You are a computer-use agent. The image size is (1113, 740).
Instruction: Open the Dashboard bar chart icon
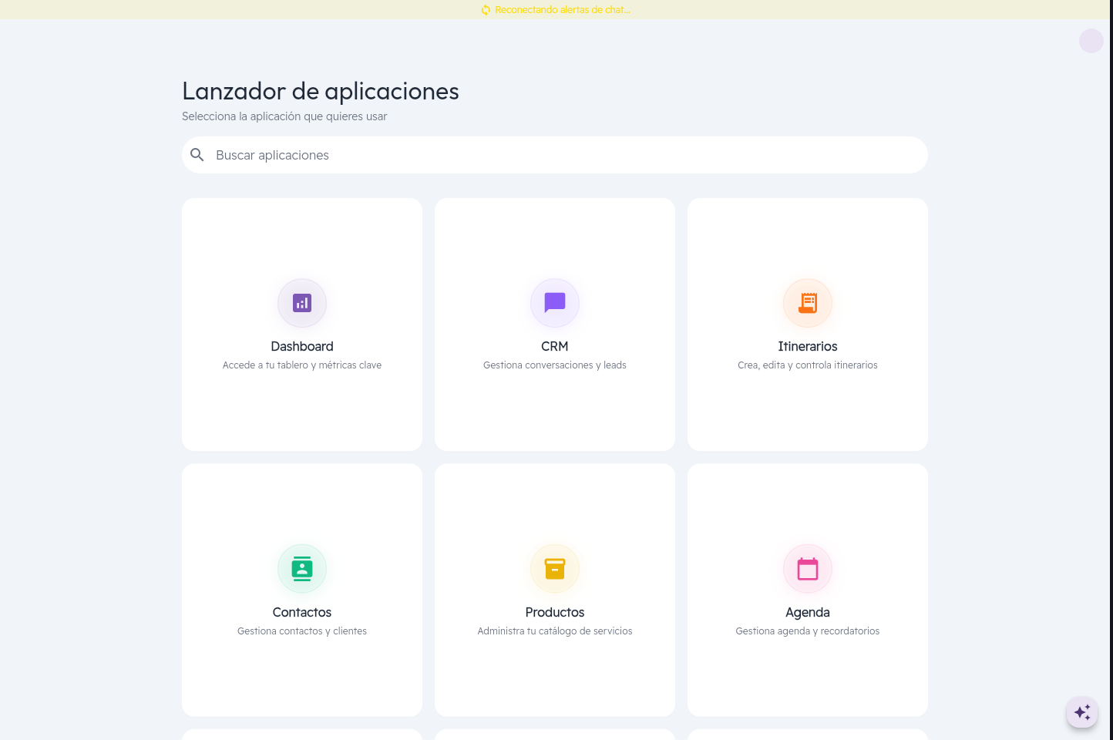pyautogui.click(x=302, y=303)
